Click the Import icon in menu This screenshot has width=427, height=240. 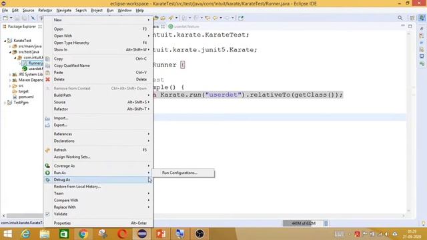point(47,118)
